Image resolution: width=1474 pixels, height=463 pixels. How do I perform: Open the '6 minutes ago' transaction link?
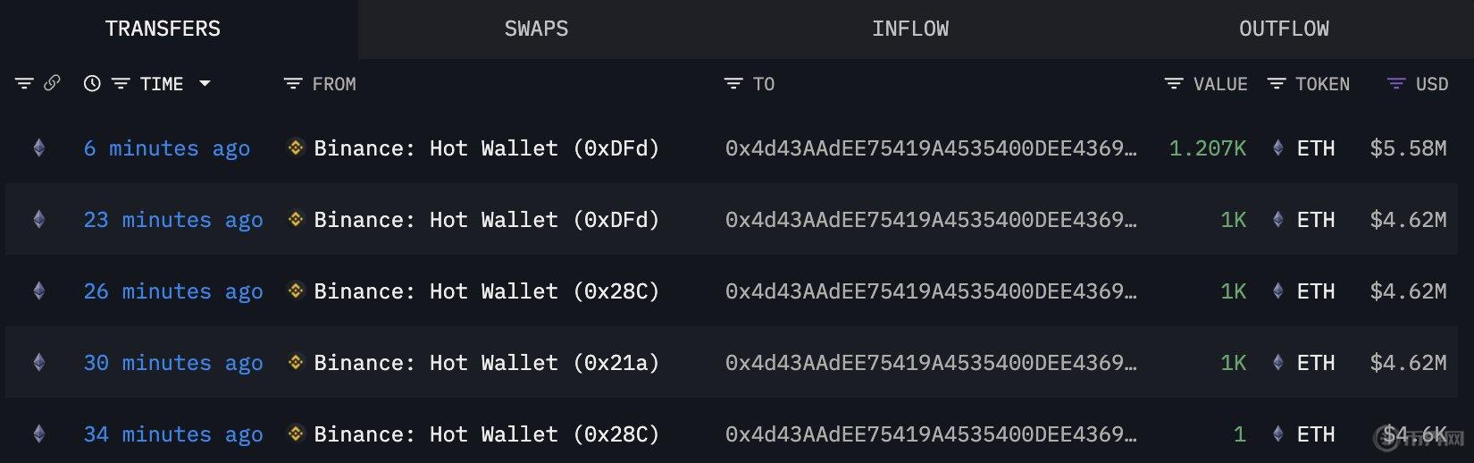[167, 148]
